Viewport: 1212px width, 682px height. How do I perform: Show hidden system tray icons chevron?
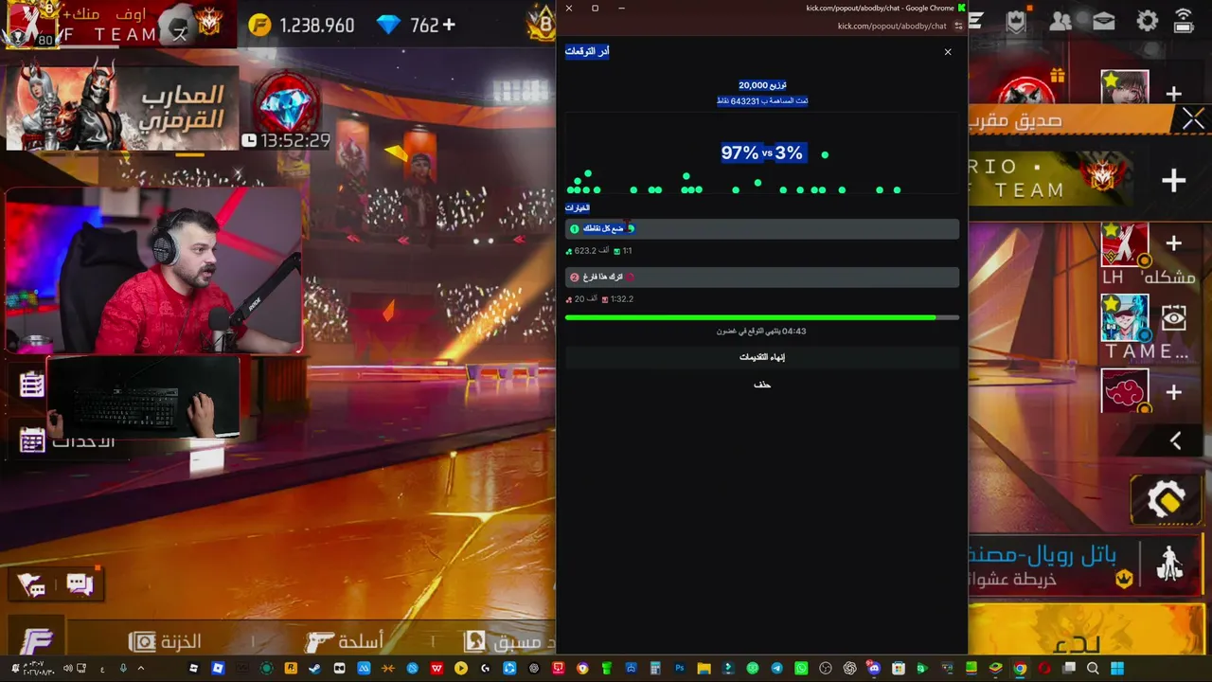(141, 669)
